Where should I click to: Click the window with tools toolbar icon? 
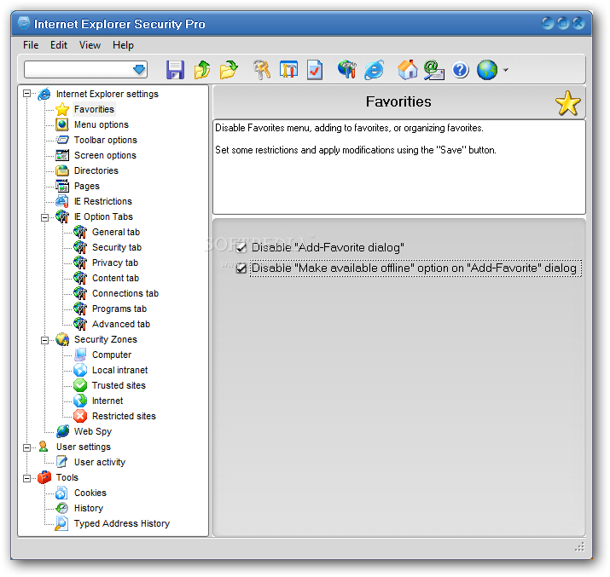coord(288,70)
